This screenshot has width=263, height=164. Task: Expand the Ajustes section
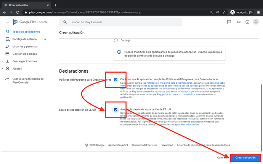click(x=2, y=69)
